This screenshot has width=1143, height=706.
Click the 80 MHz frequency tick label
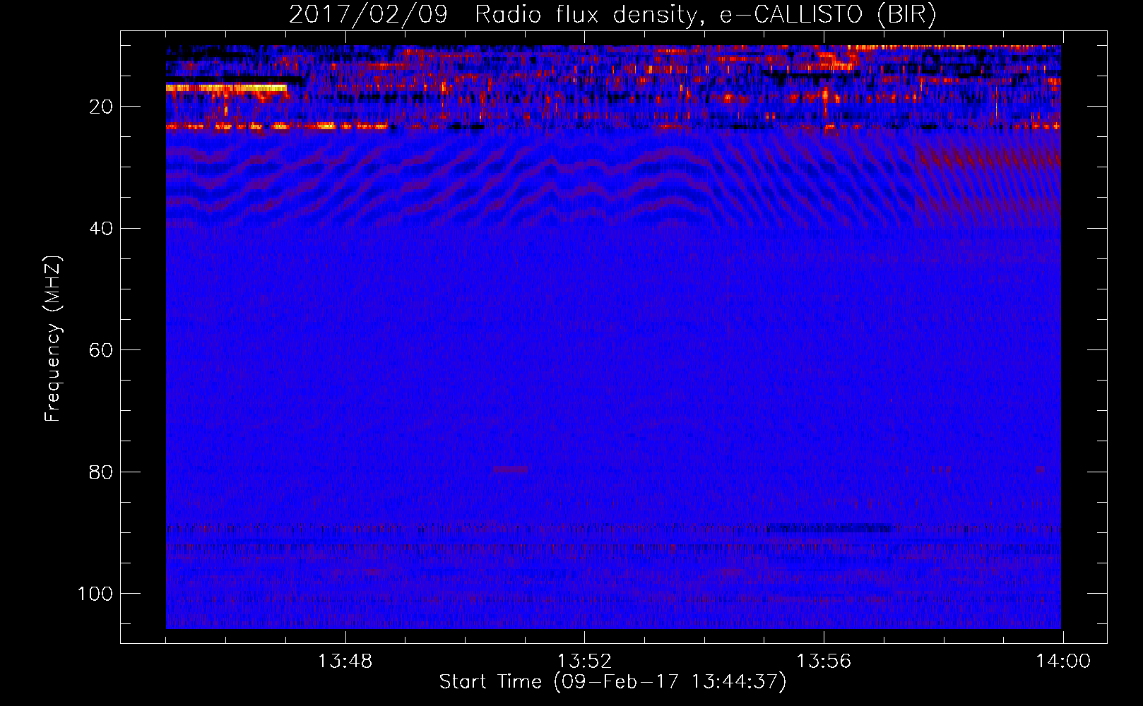tap(101, 472)
